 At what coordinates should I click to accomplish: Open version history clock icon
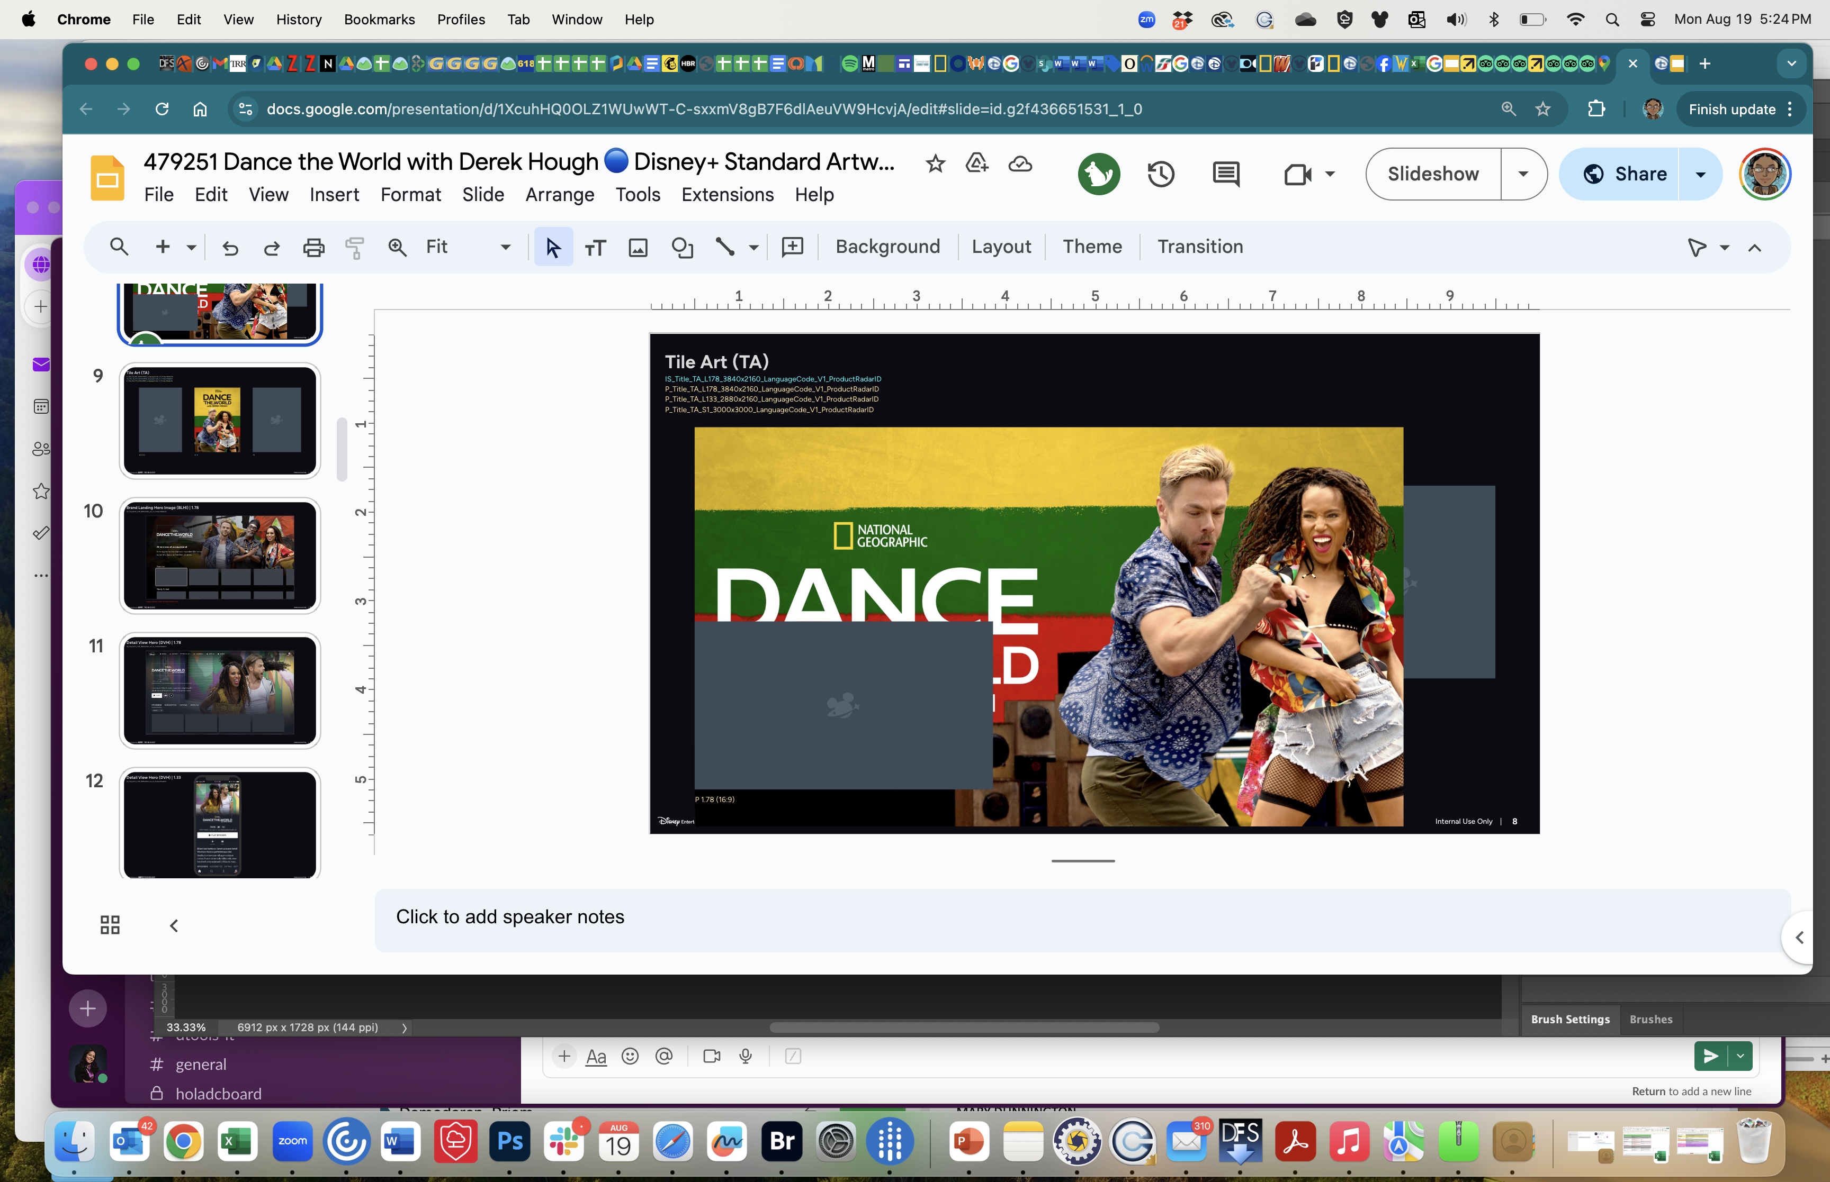(1160, 174)
